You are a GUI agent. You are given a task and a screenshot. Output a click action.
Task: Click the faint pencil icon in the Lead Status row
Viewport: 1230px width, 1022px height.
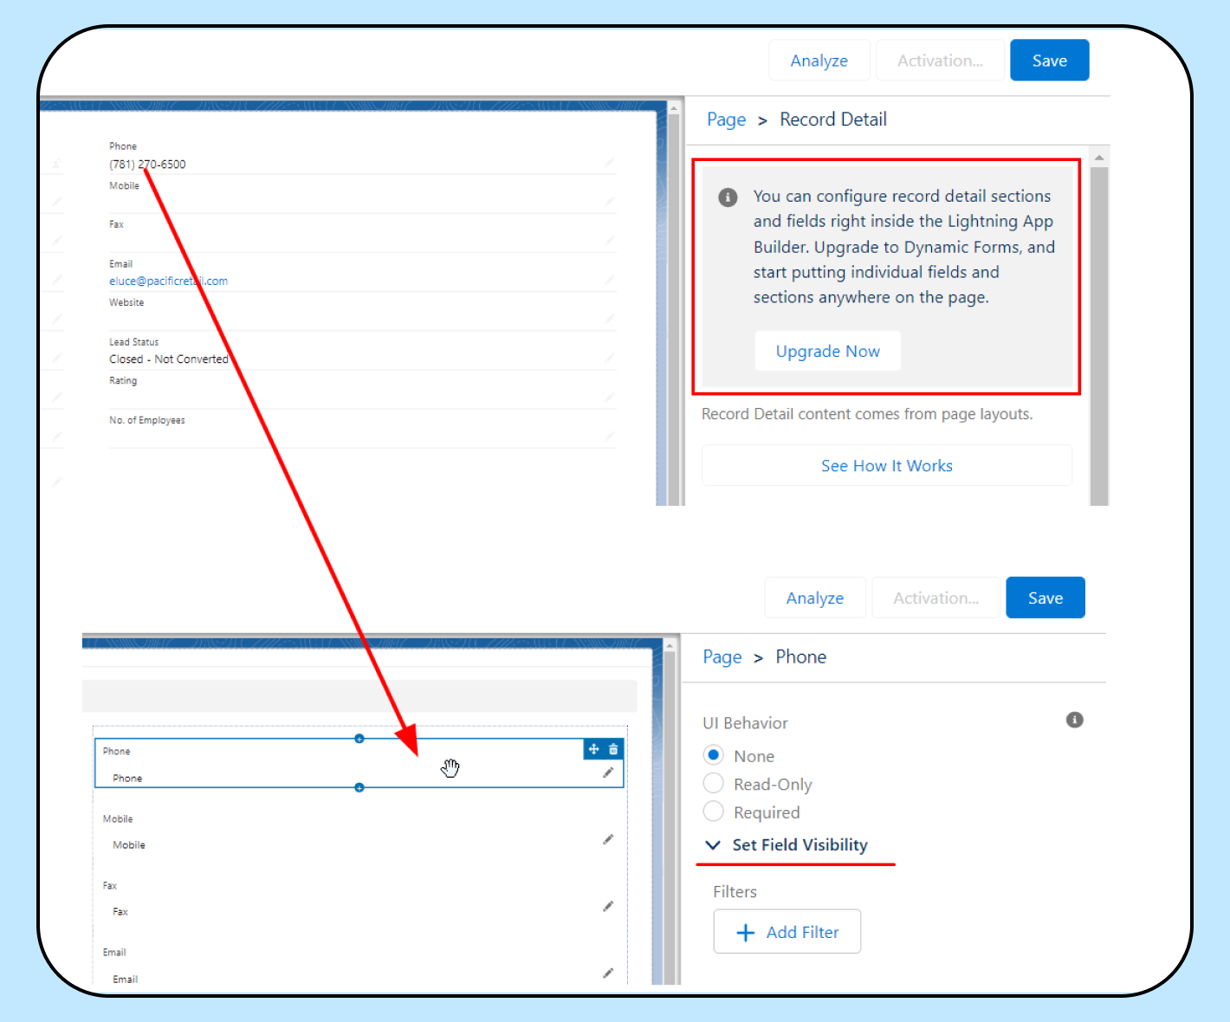610,358
